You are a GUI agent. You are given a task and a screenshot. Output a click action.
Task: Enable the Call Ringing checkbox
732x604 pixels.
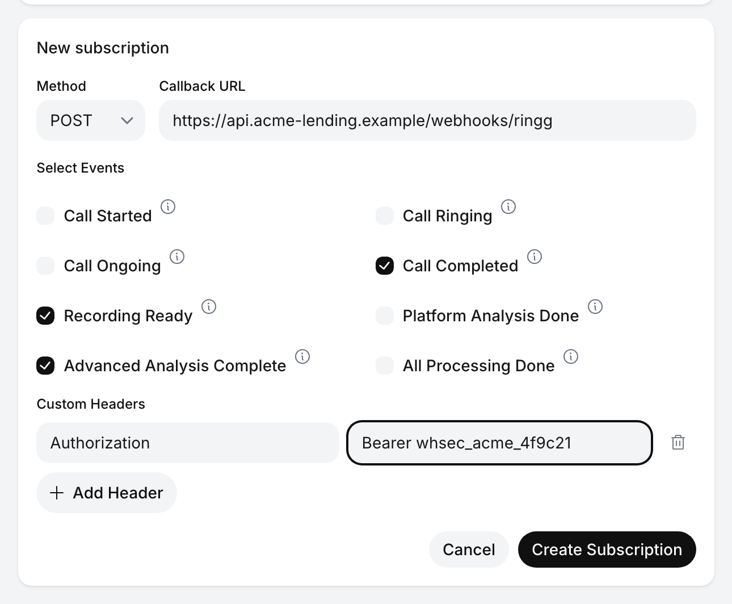pos(385,216)
